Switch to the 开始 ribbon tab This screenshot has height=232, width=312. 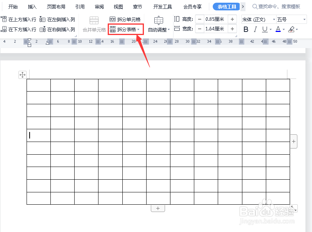(x=13, y=6)
